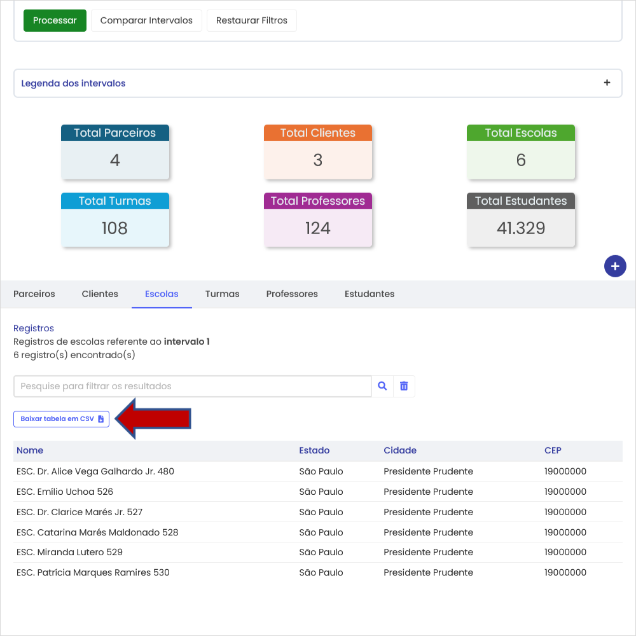
Task: Click Comparar Intervalos button
Action: click(146, 21)
